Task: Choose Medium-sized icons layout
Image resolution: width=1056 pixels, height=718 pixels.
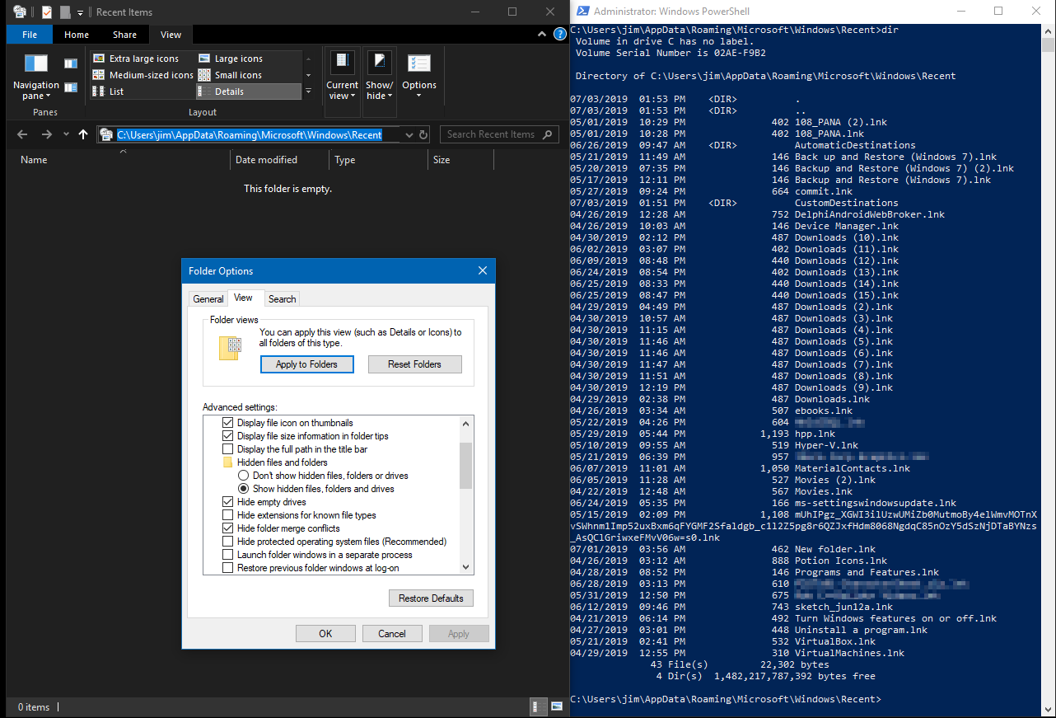Action: tap(143, 75)
